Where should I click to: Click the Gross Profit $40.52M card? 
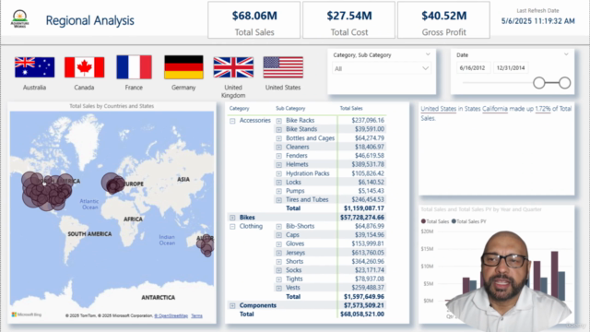coord(443,20)
